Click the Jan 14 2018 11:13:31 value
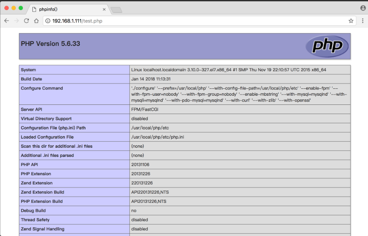The height and width of the screenshot is (236, 368). pos(151,79)
